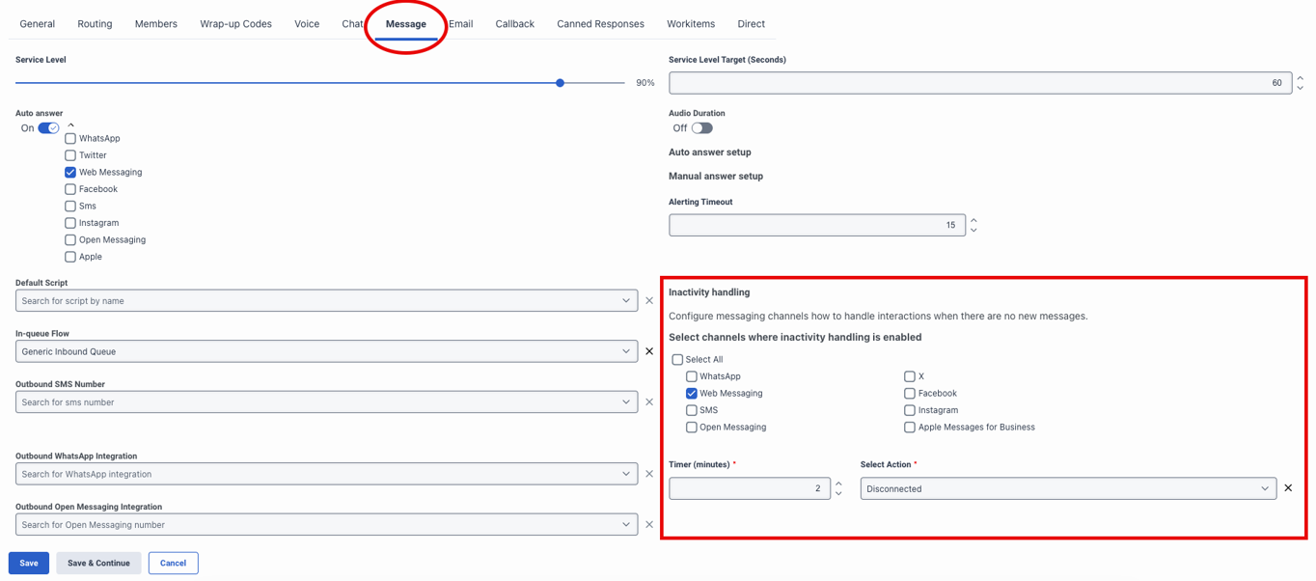
Task: Check the WhatsApp inactivity handling checkbox
Action: click(692, 376)
